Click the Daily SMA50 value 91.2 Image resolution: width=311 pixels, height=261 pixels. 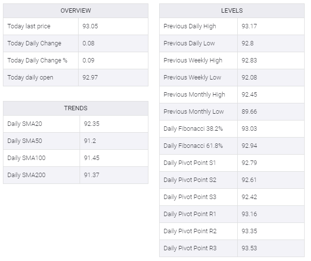click(x=90, y=141)
